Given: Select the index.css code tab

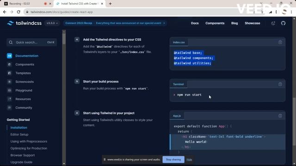Looking at the screenshot, I should 179,42.
